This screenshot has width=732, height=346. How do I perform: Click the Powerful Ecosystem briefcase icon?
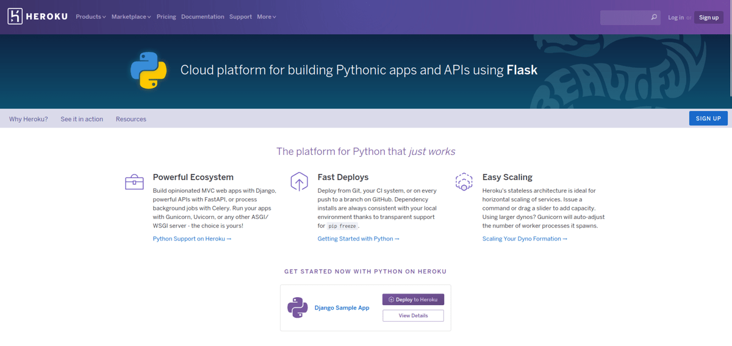[134, 181]
